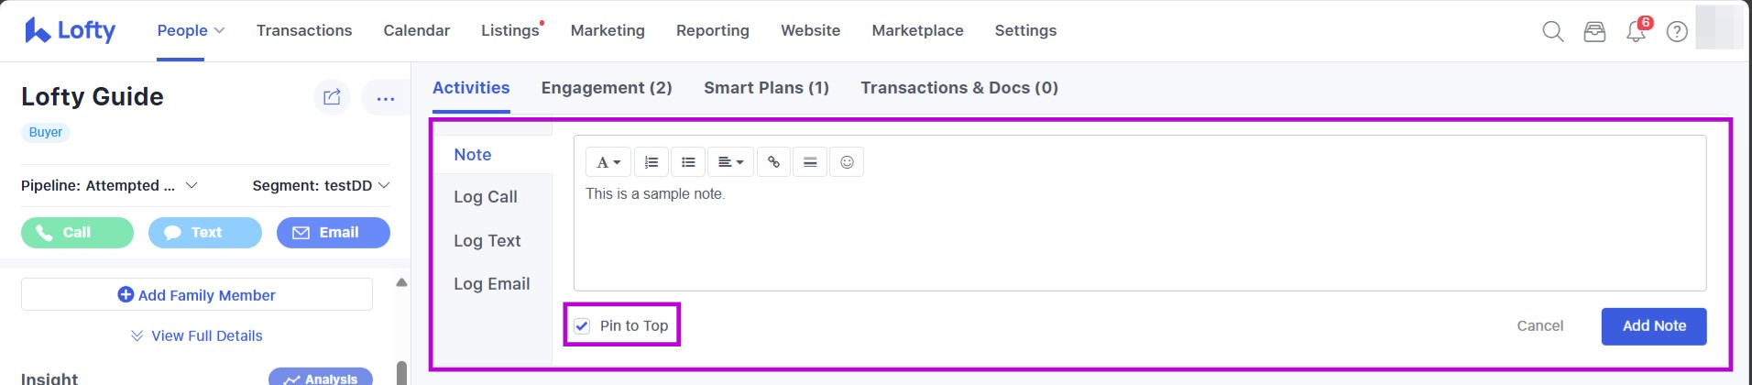Switch to the Engagement tab
This screenshot has height=385, width=1752.
point(606,88)
